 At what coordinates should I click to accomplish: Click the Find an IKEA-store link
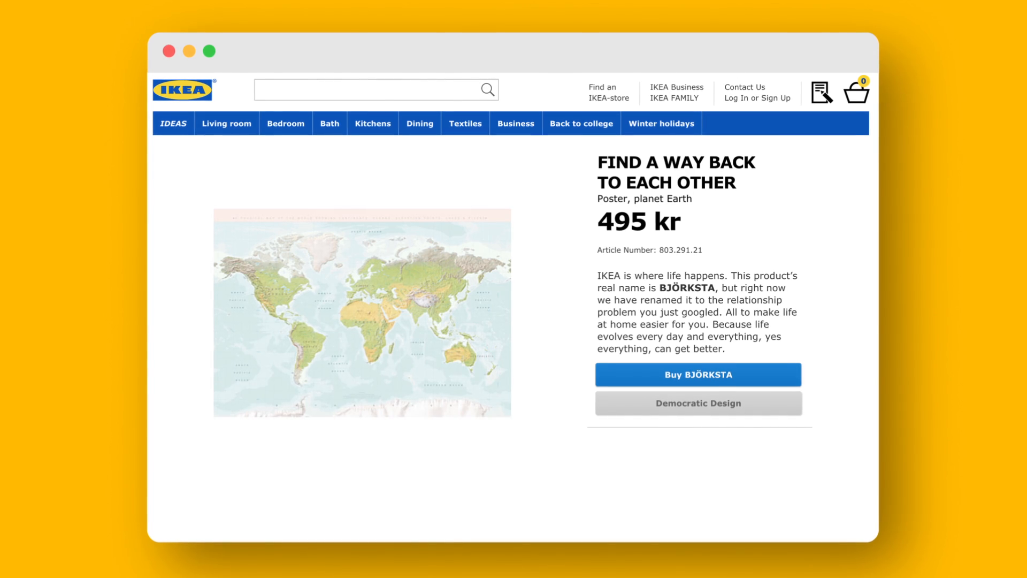click(609, 93)
